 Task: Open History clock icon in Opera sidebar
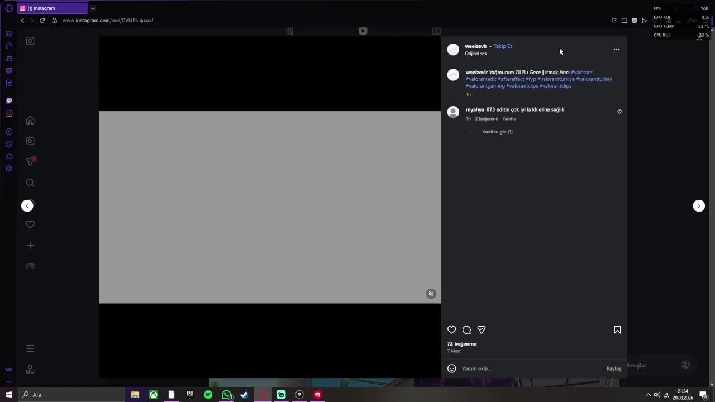coord(9,144)
